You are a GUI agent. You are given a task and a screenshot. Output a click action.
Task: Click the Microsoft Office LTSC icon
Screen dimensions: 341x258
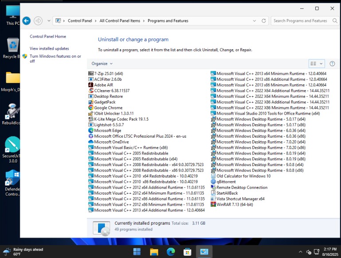[91, 136]
